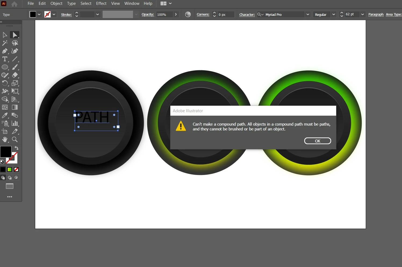Open the Object menu
This screenshot has height=267, width=402.
pos(56,3)
